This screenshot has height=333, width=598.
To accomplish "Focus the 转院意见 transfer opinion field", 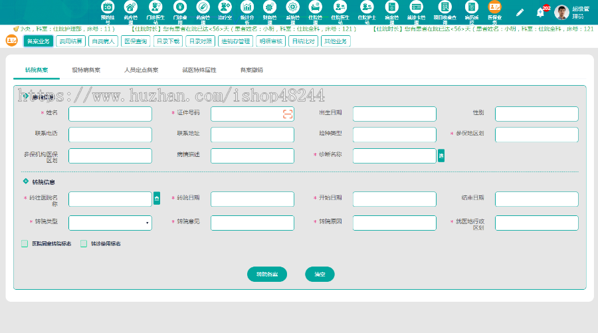I will point(252,223).
